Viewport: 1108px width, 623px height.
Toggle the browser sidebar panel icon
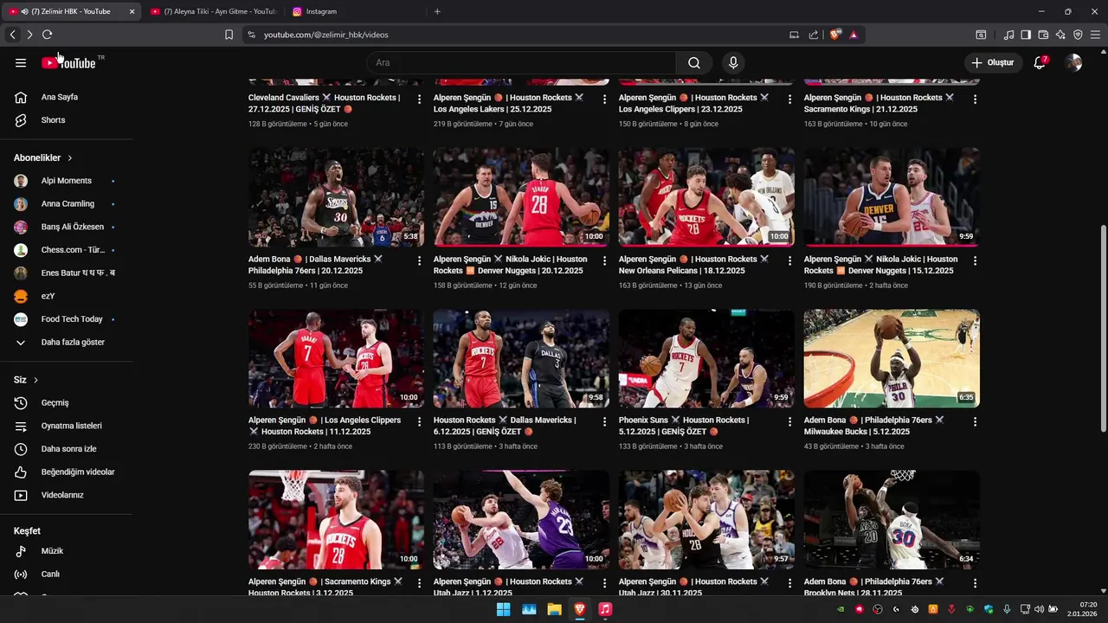pos(1026,35)
